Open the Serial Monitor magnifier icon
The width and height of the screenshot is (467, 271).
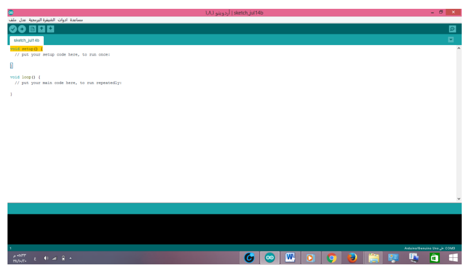[x=452, y=29]
